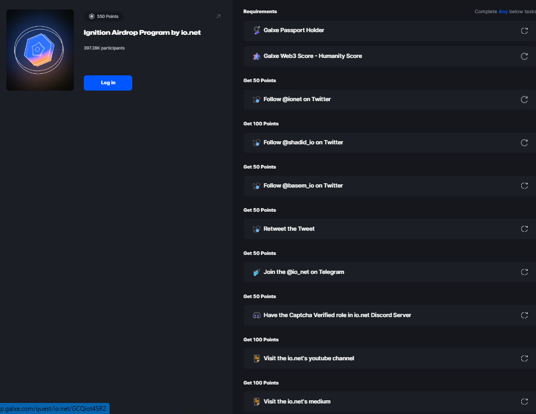This screenshot has width=536, height=414.
Task: Open Galxe Passport Holder requirement
Action: point(389,31)
